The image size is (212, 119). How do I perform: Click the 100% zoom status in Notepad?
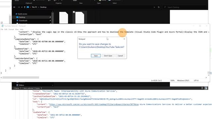(172, 81)
